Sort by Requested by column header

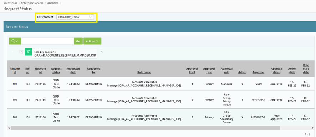(93, 70)
